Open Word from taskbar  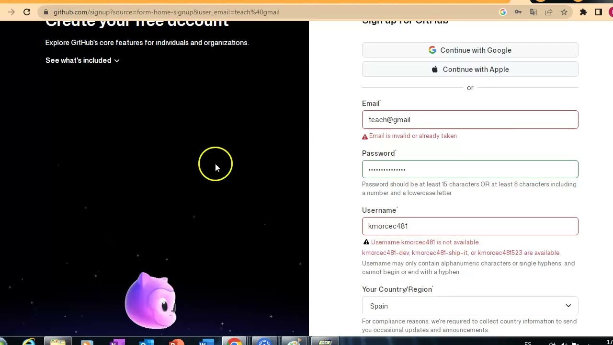206,342
